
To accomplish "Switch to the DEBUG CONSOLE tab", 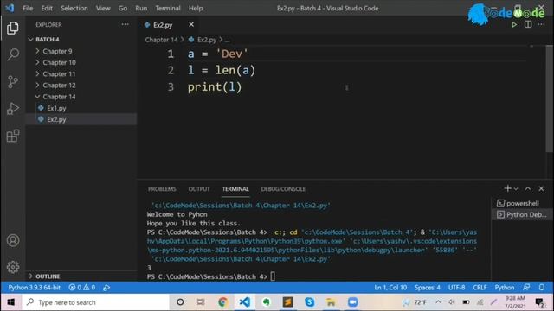I will [x=283, y=189].
